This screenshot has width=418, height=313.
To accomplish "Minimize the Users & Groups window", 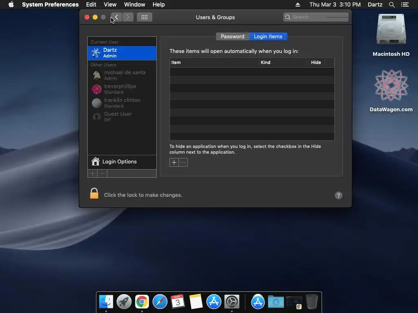I will pos(95,17).
